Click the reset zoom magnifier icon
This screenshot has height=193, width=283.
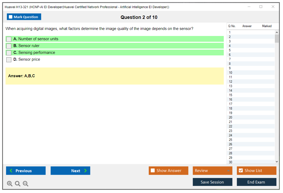tap(18, 184)
